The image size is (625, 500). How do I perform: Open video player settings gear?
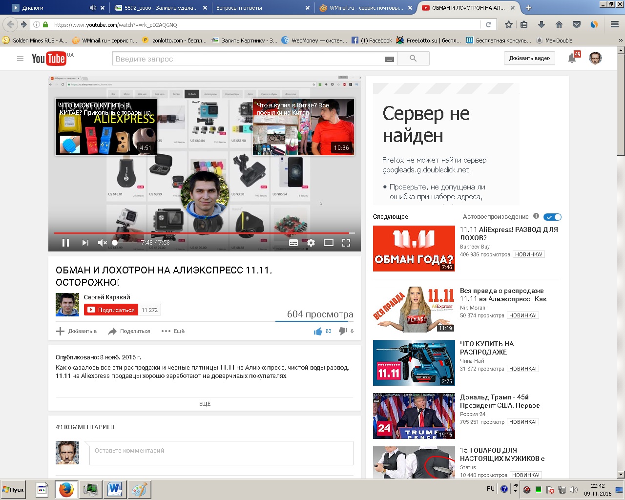click(x=311, y=243)
